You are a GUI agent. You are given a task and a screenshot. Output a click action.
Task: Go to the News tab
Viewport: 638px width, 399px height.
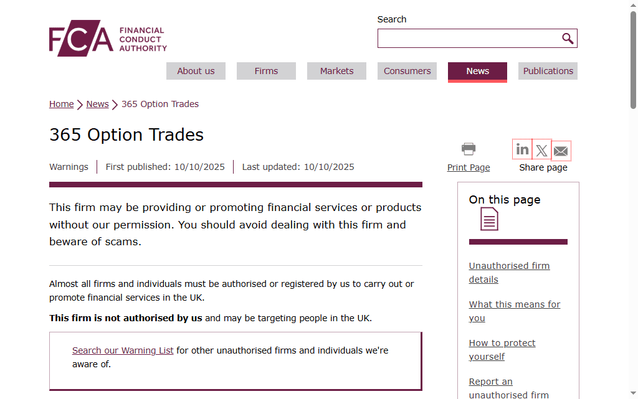click(477, 71)
